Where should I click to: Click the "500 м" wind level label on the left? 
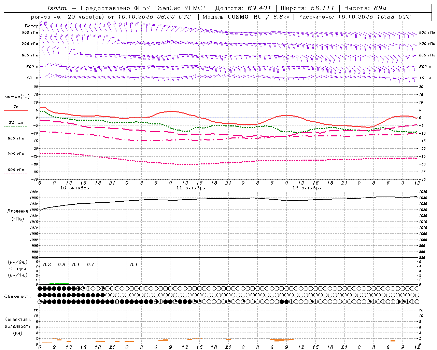pos(32,67)
